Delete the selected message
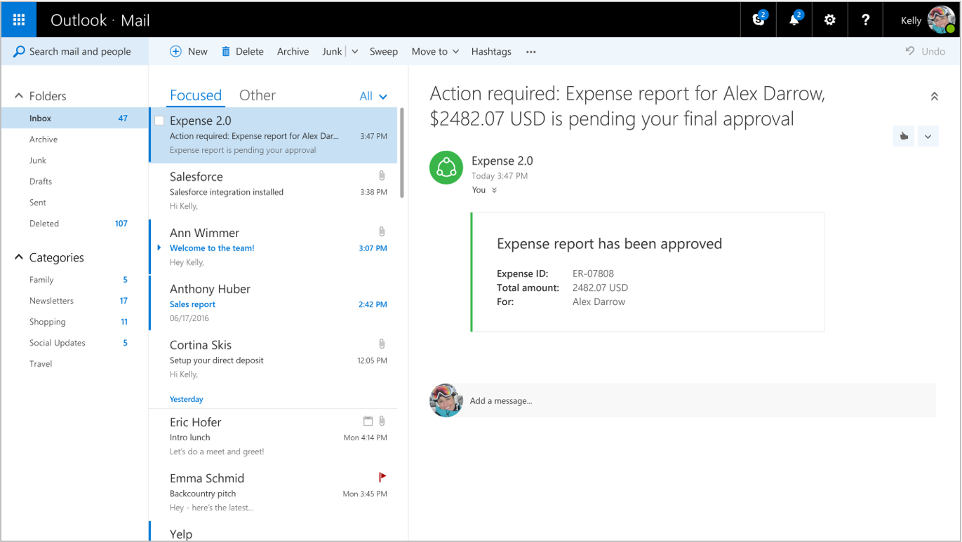Viewport: 962px width, 542px height. 243,51
